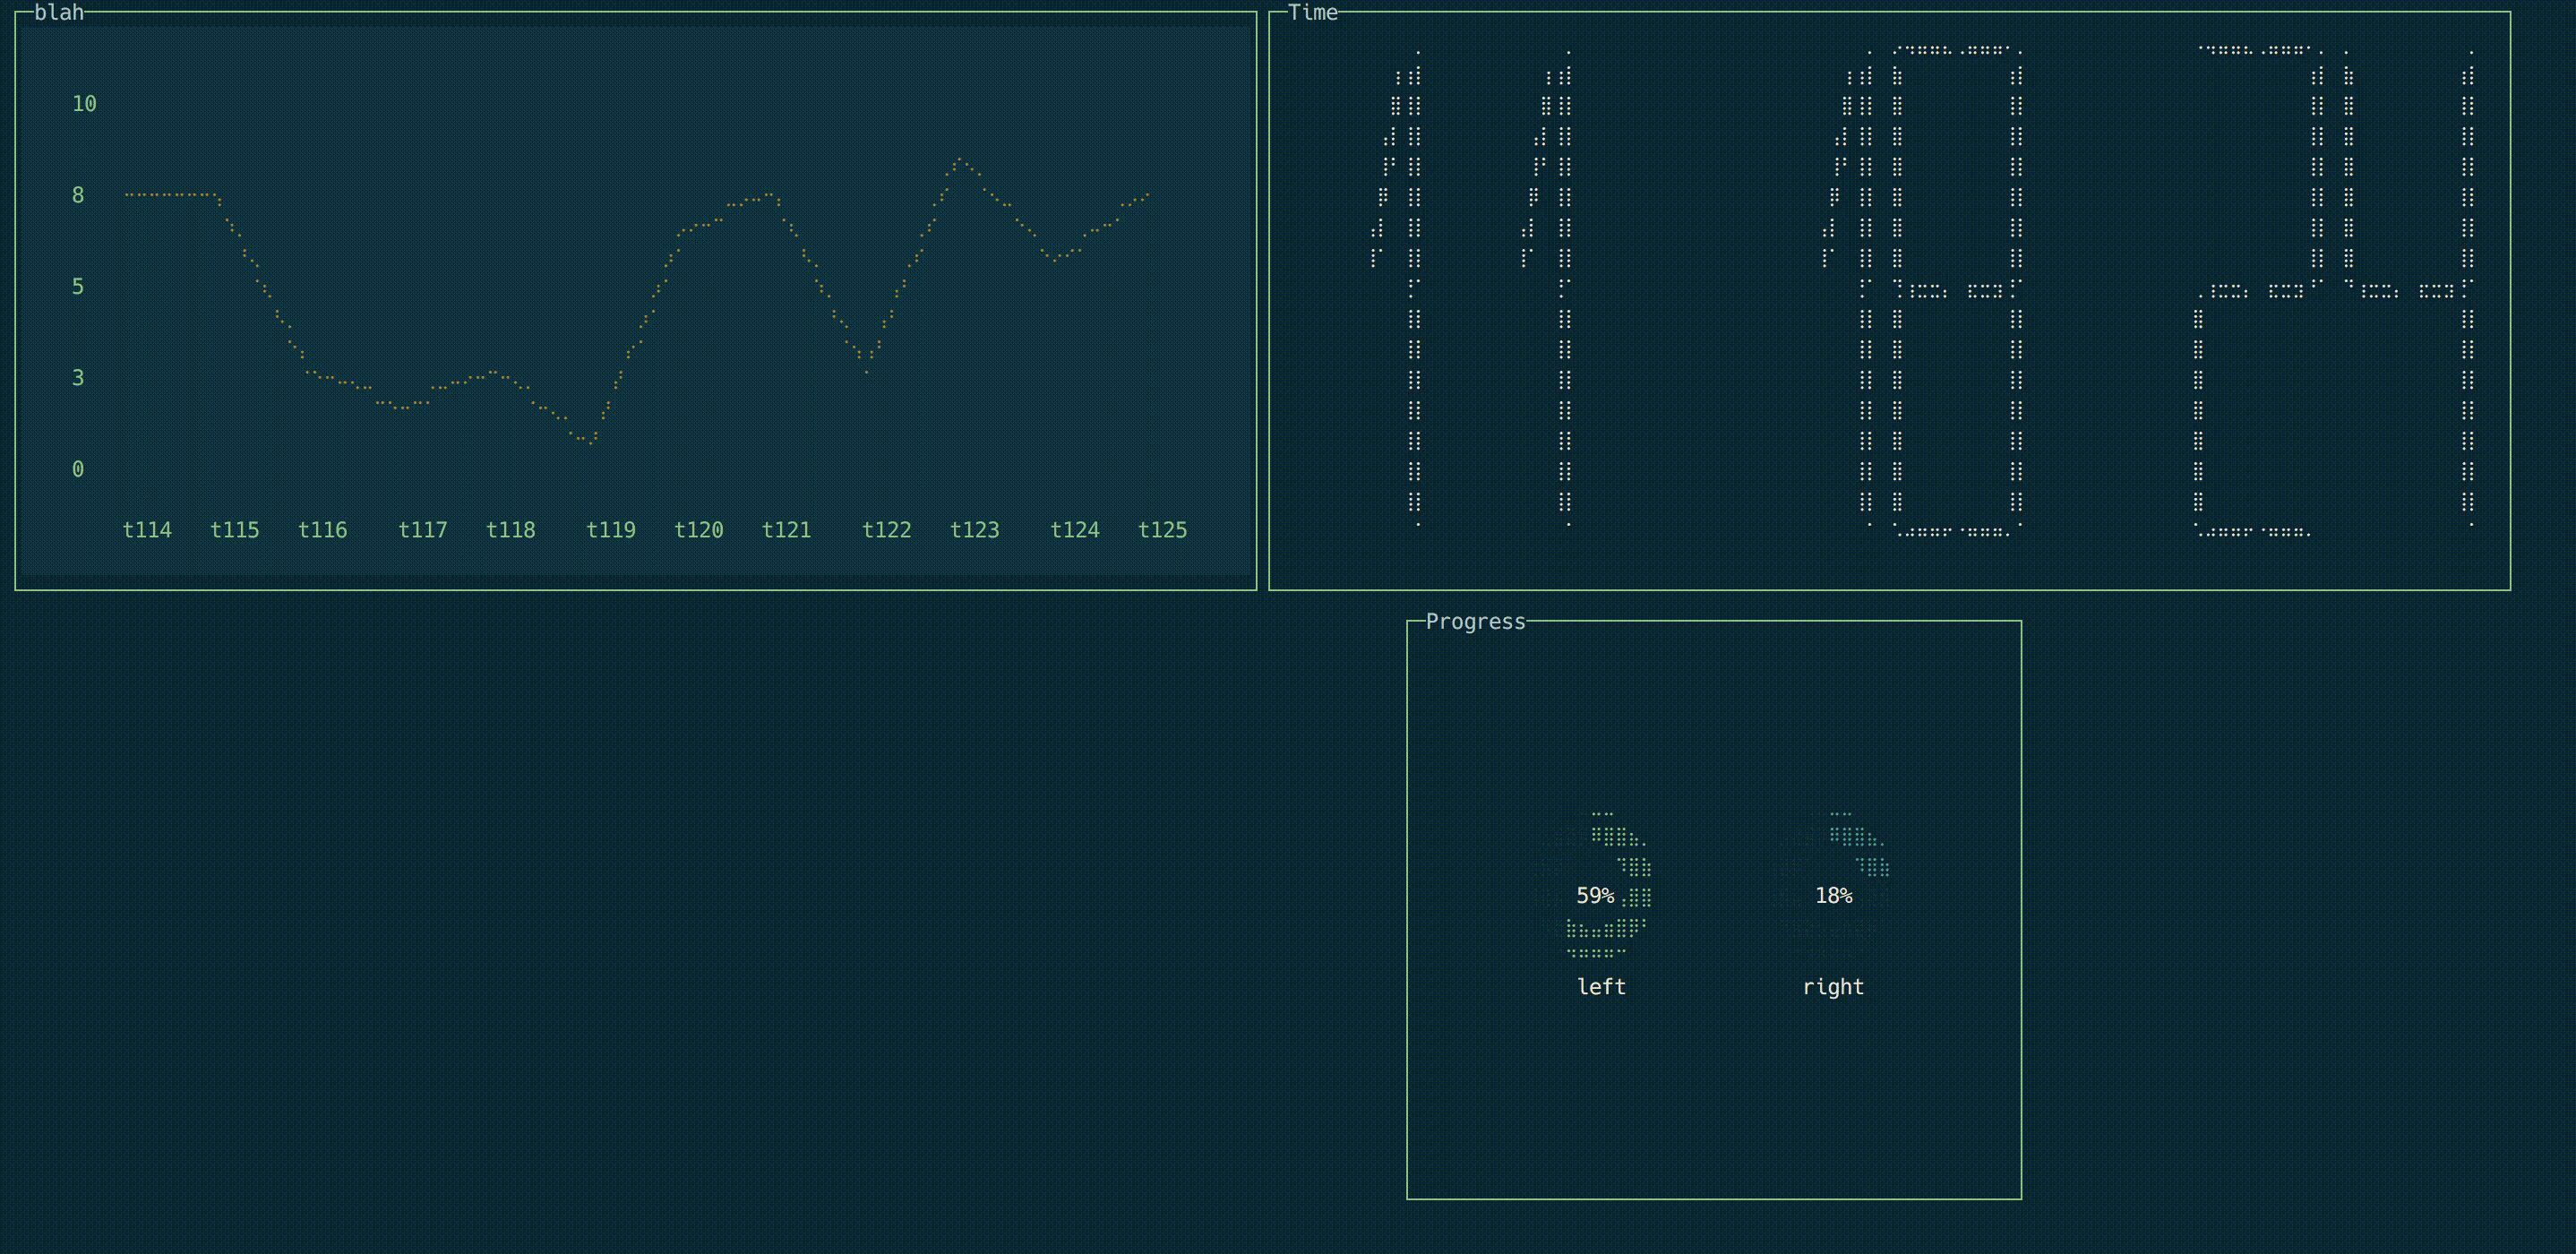
Task: Click the 'Time' panel title
Action: click(1312, 13)
